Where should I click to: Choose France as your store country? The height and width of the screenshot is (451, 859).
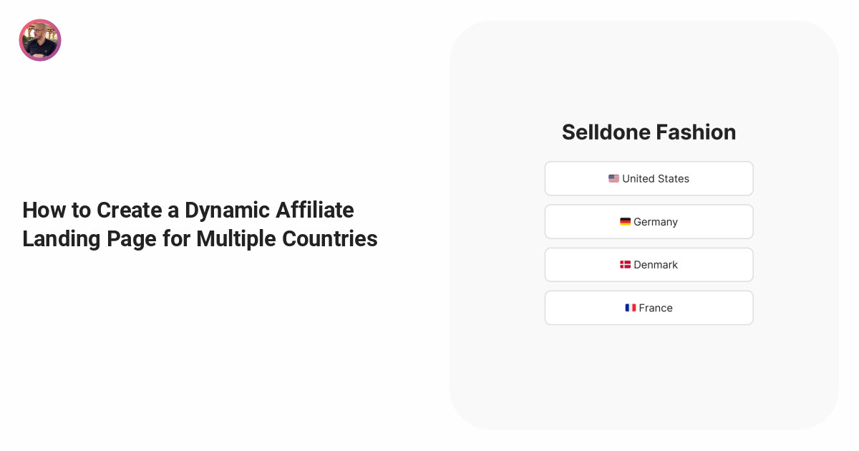[x=649, y=307]
